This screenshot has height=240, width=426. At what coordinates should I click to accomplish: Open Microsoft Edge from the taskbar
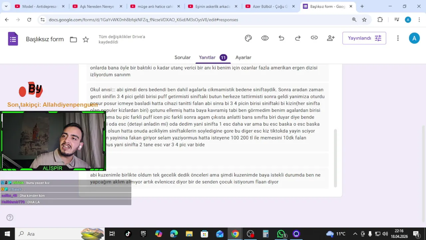coord(174,234)
